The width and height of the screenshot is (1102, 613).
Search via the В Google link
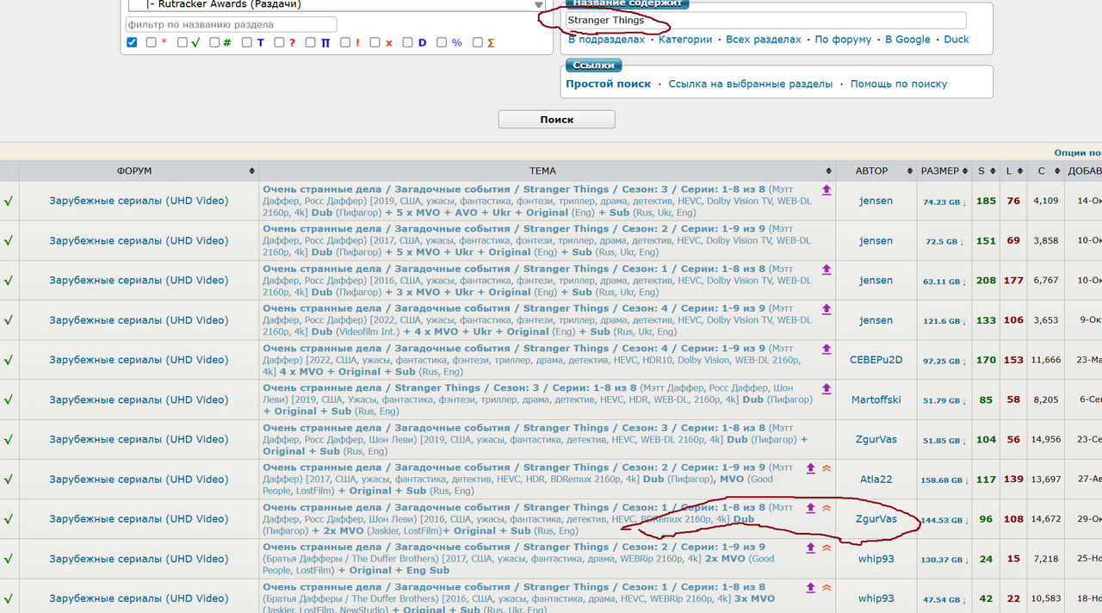pos(907,40)
